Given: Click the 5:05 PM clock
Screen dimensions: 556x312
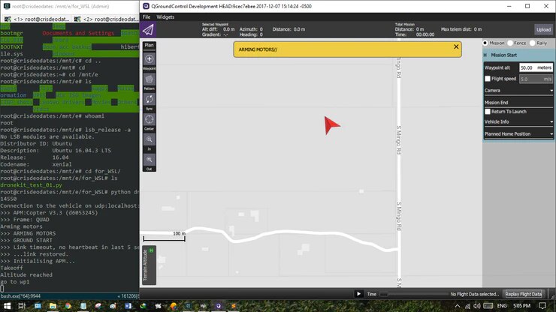Looking at the screenshot, I should pos(521,306).
